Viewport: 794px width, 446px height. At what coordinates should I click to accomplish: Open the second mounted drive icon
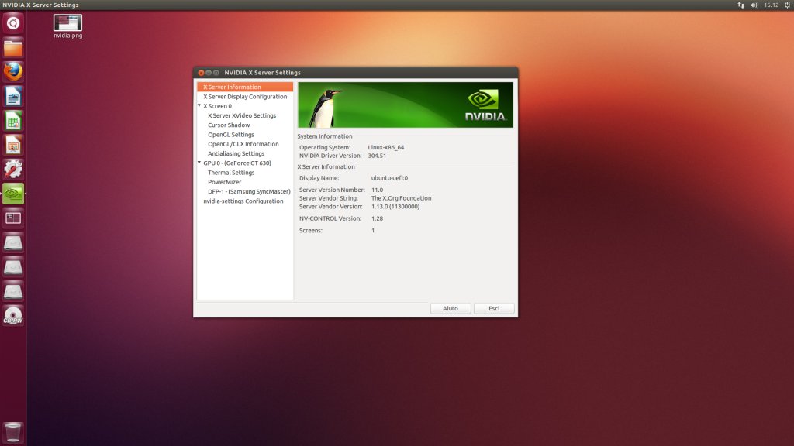point(13,267)
